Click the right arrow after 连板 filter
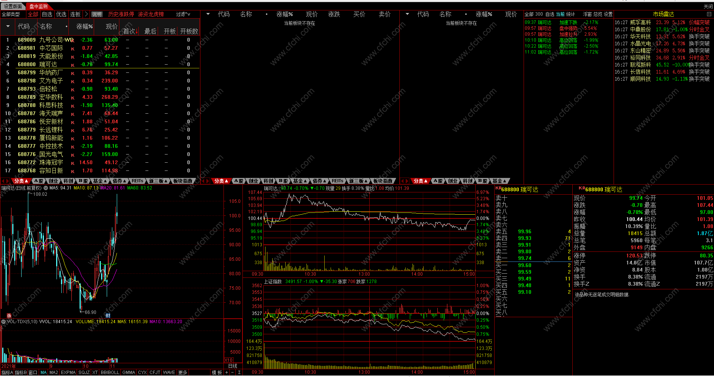This screenshot has height=377, width=714. (86, 14)
